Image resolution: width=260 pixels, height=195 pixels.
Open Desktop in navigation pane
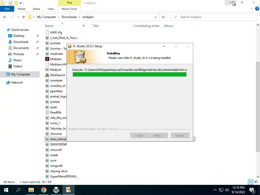(19, 36)
